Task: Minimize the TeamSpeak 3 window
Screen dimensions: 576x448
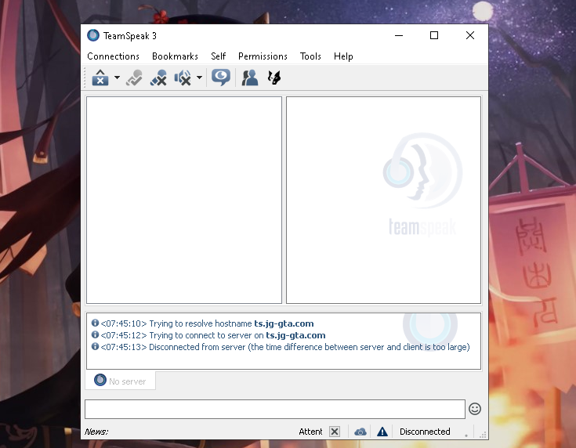Action: point(399,35)
